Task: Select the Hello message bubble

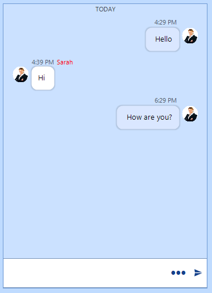Action: point(163,39)
